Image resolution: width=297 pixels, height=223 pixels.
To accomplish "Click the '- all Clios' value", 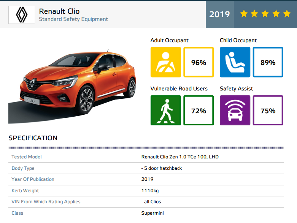I will point(151,202).
